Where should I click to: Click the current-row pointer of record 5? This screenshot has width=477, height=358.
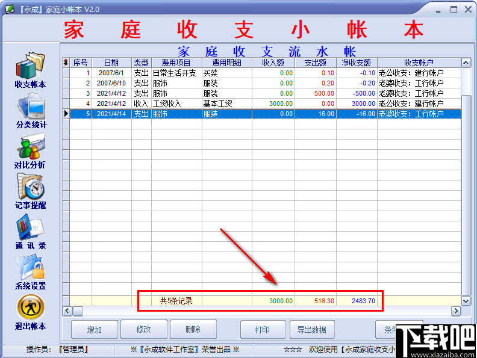point(66,114)
